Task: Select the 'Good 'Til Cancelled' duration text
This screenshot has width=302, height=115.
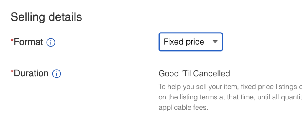Action: point(194,74)
